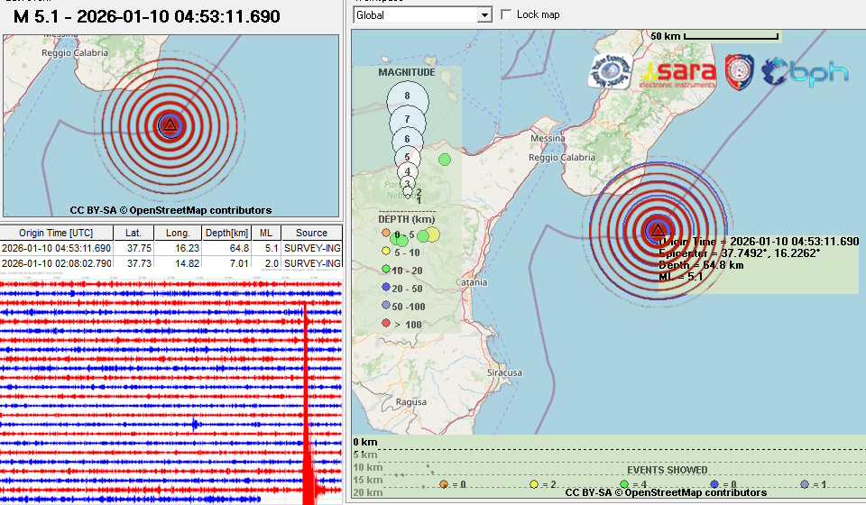Click epicenter triangle marker on main map

point(656,231)
